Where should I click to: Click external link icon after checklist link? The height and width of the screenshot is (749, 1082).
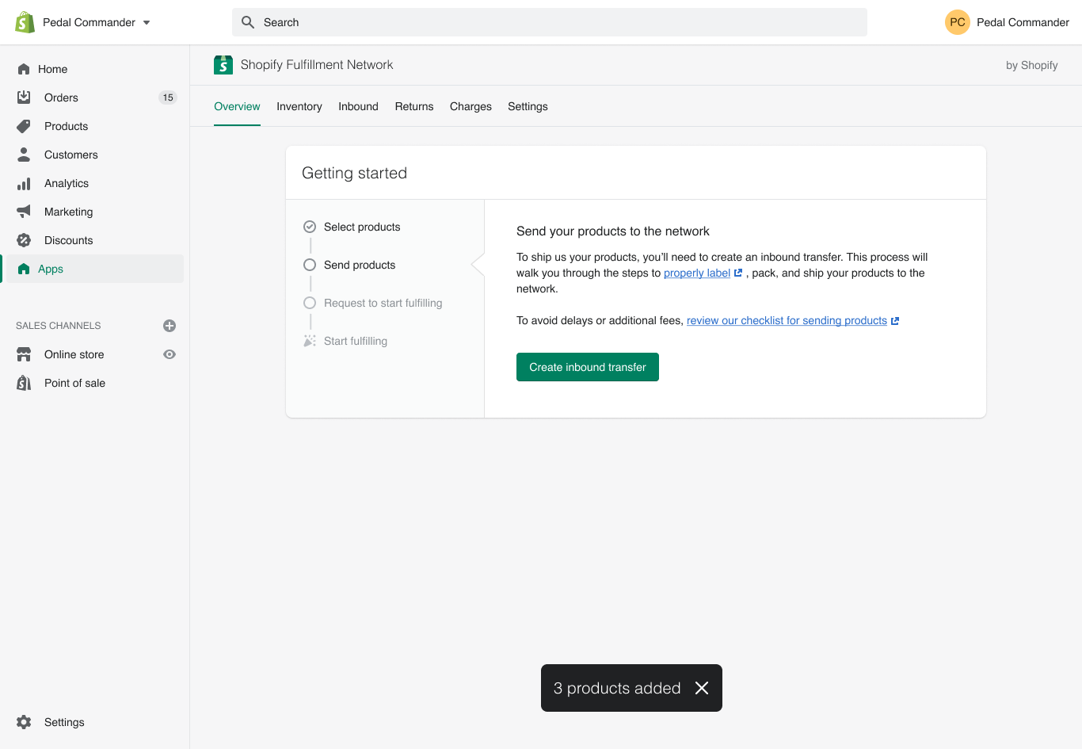click(895, 321)
